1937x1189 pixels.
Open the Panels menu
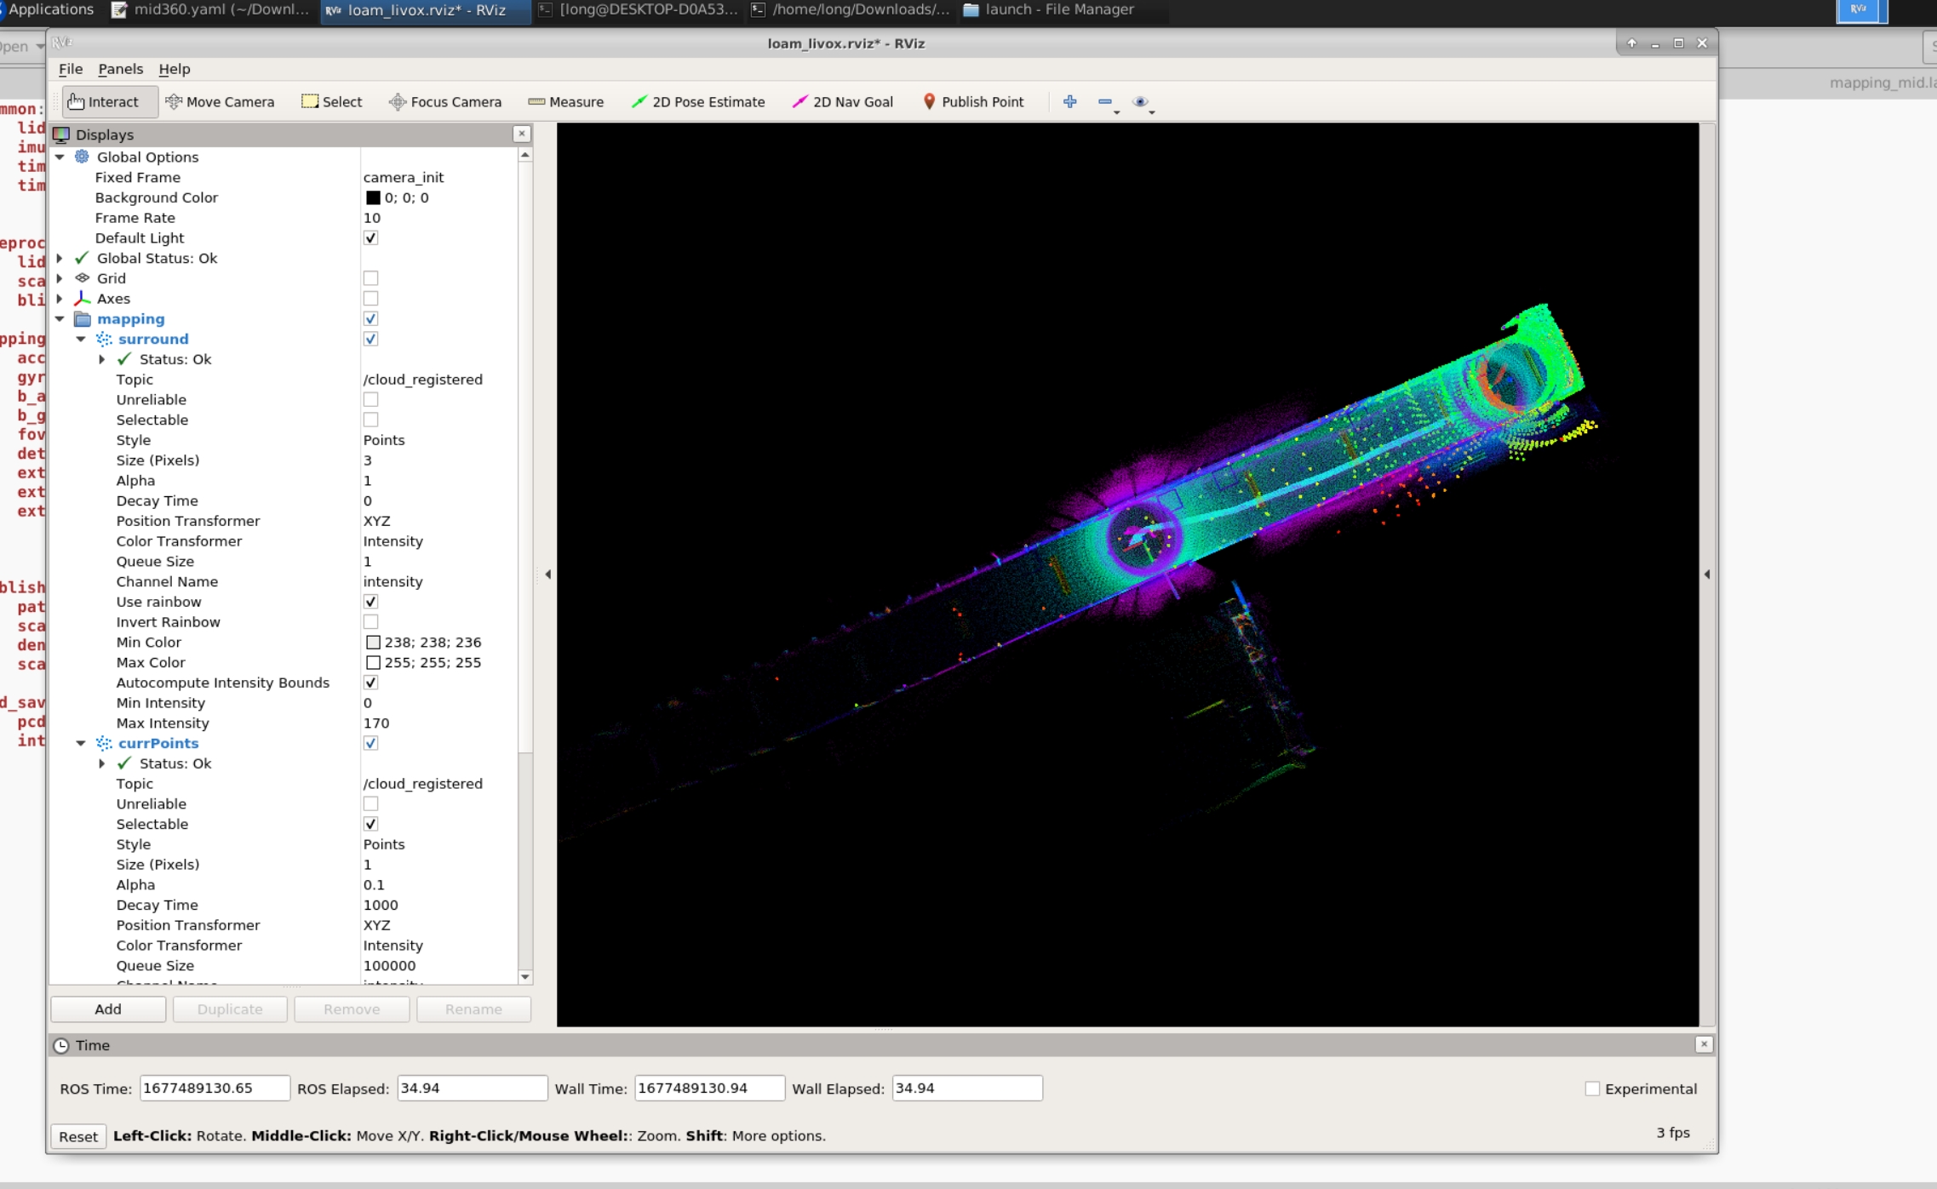(120, 69)
